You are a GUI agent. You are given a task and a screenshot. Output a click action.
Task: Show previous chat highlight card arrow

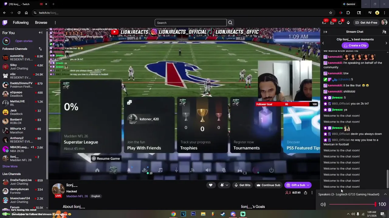323,43
